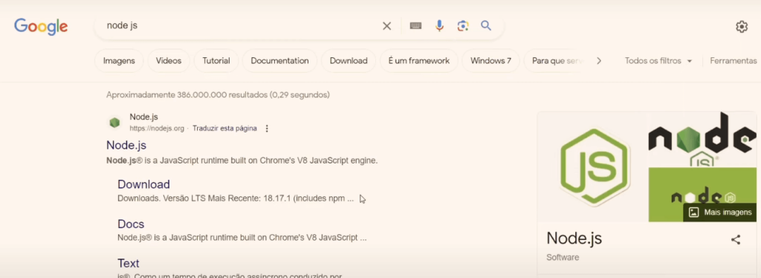
Task: Open the Ferramentas tools option
Action: pos(734,61)
